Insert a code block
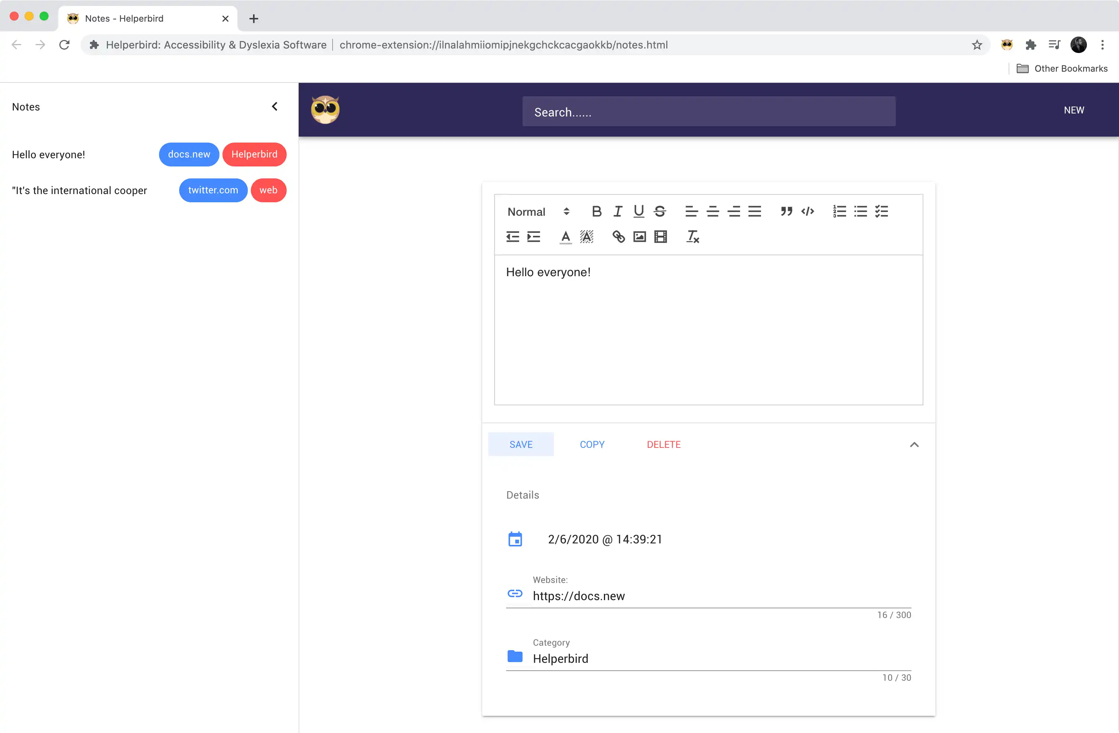Image resolution: width=1119 pixels, height=733 pixels. (x=807, y=212)
